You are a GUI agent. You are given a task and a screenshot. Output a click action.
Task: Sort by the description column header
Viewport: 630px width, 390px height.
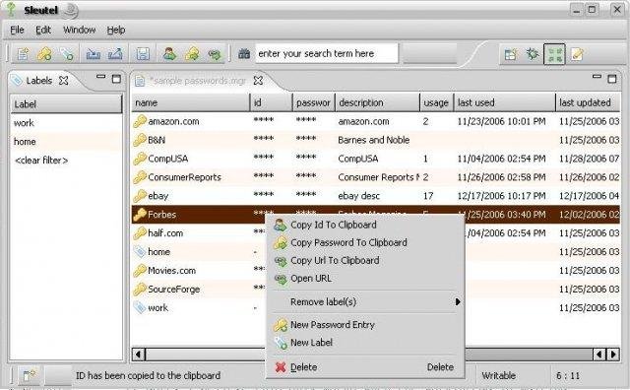[377, 103]
